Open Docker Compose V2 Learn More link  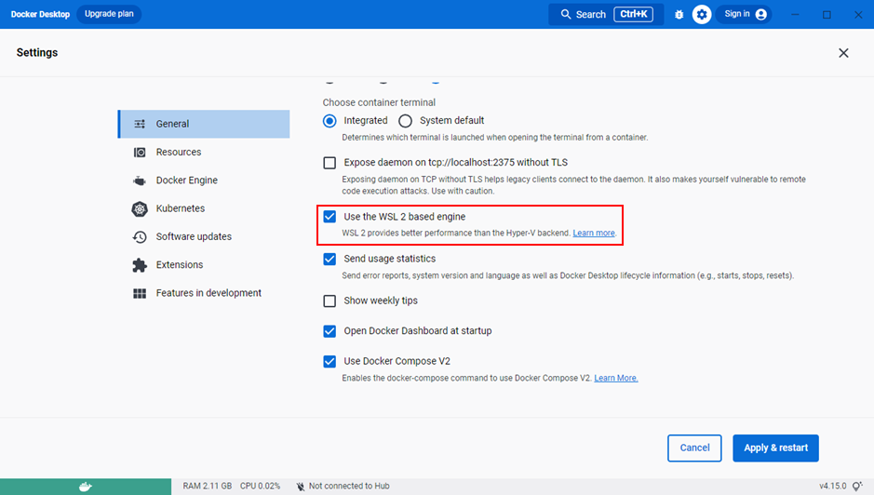616,378
